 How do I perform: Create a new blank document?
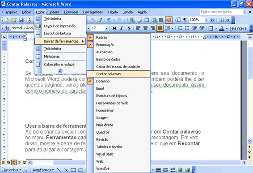[x=7, y=20]
